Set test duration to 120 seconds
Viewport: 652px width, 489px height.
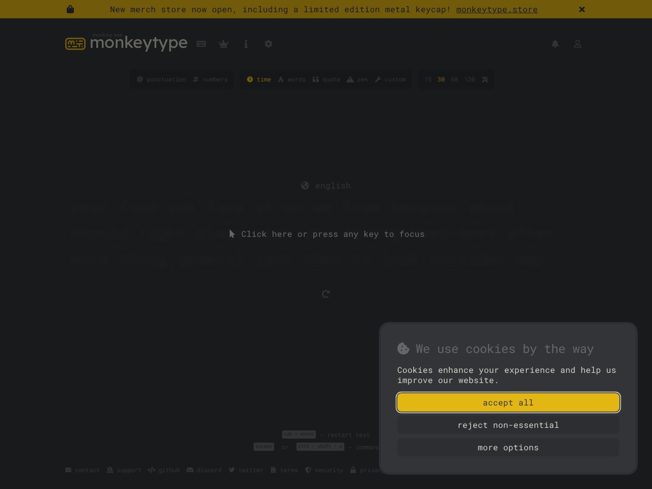click(470, 79)
